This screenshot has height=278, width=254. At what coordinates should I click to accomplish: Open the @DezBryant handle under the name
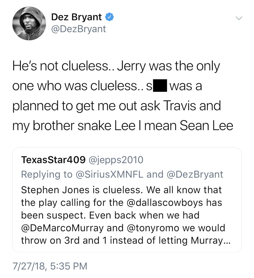click(78, 29)
